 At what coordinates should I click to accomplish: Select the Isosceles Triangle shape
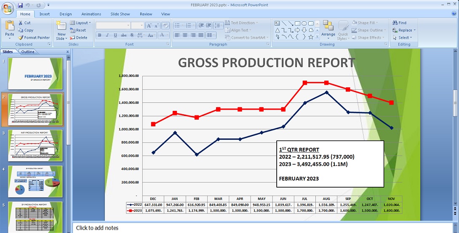tap(278, 30)
